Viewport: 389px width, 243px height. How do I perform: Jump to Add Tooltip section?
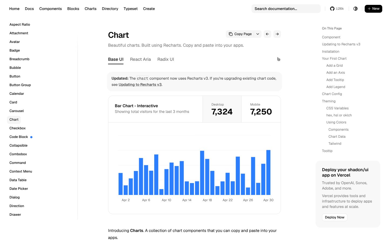(335, 80)
